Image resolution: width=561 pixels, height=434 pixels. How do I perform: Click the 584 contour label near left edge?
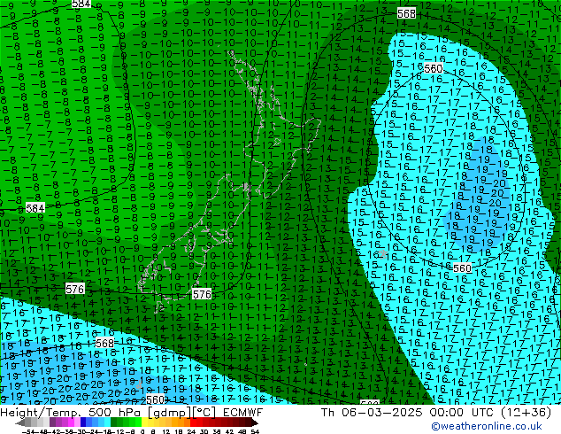(35, 208)
